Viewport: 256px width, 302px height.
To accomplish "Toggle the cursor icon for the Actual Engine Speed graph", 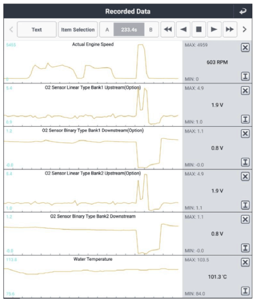I will [245, 77].
